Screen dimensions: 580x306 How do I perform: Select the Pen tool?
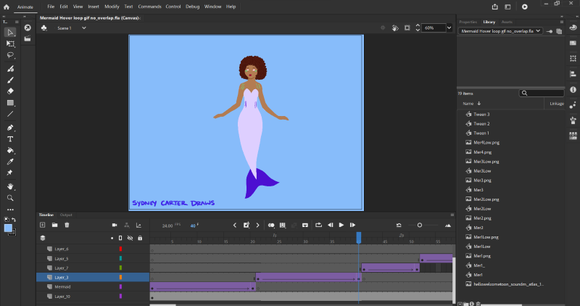[10, 128]
